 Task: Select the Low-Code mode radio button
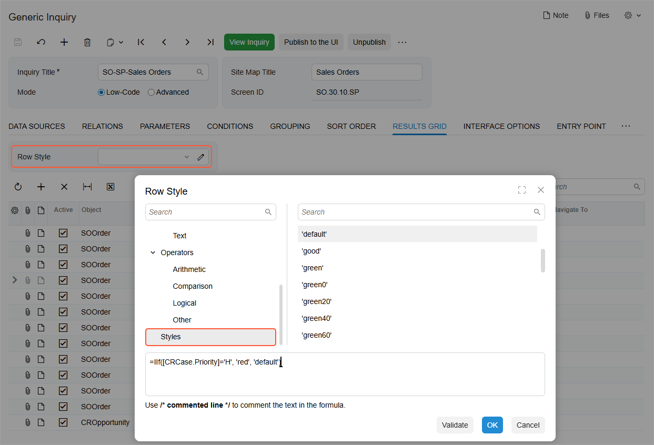click(x=102, y=92)
